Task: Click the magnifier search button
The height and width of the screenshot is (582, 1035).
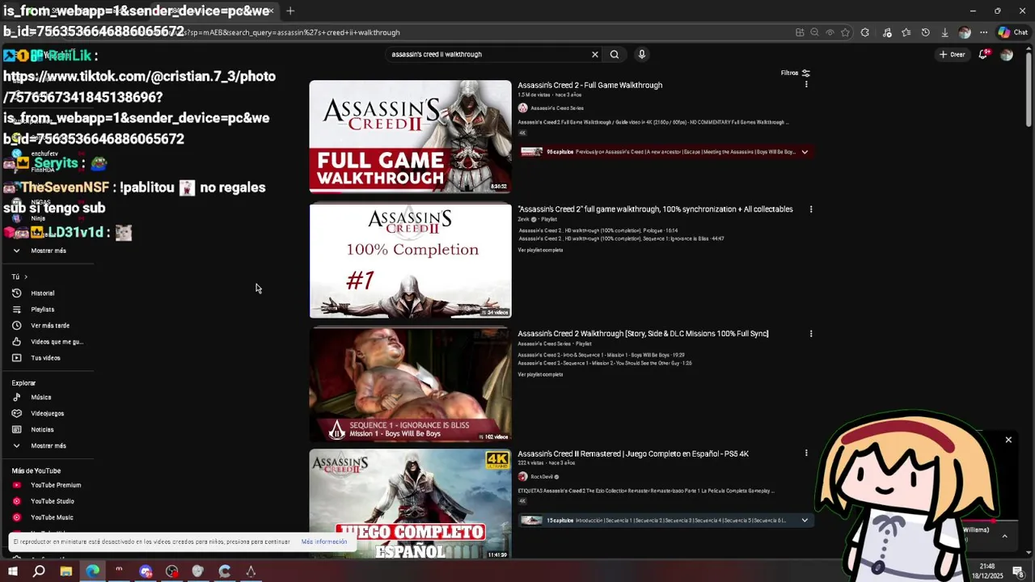Action: pos(615,54)
